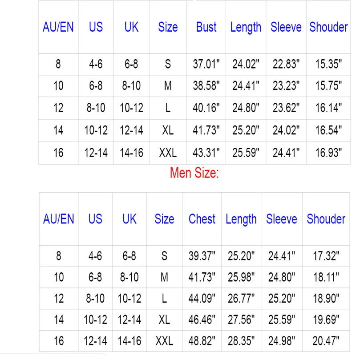
Task: Click the 44.09" chest measurement
Action: (202, 298)
